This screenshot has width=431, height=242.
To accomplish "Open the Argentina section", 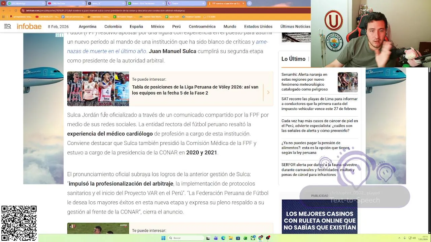I will pyautogui.click(x=88, y=27).
